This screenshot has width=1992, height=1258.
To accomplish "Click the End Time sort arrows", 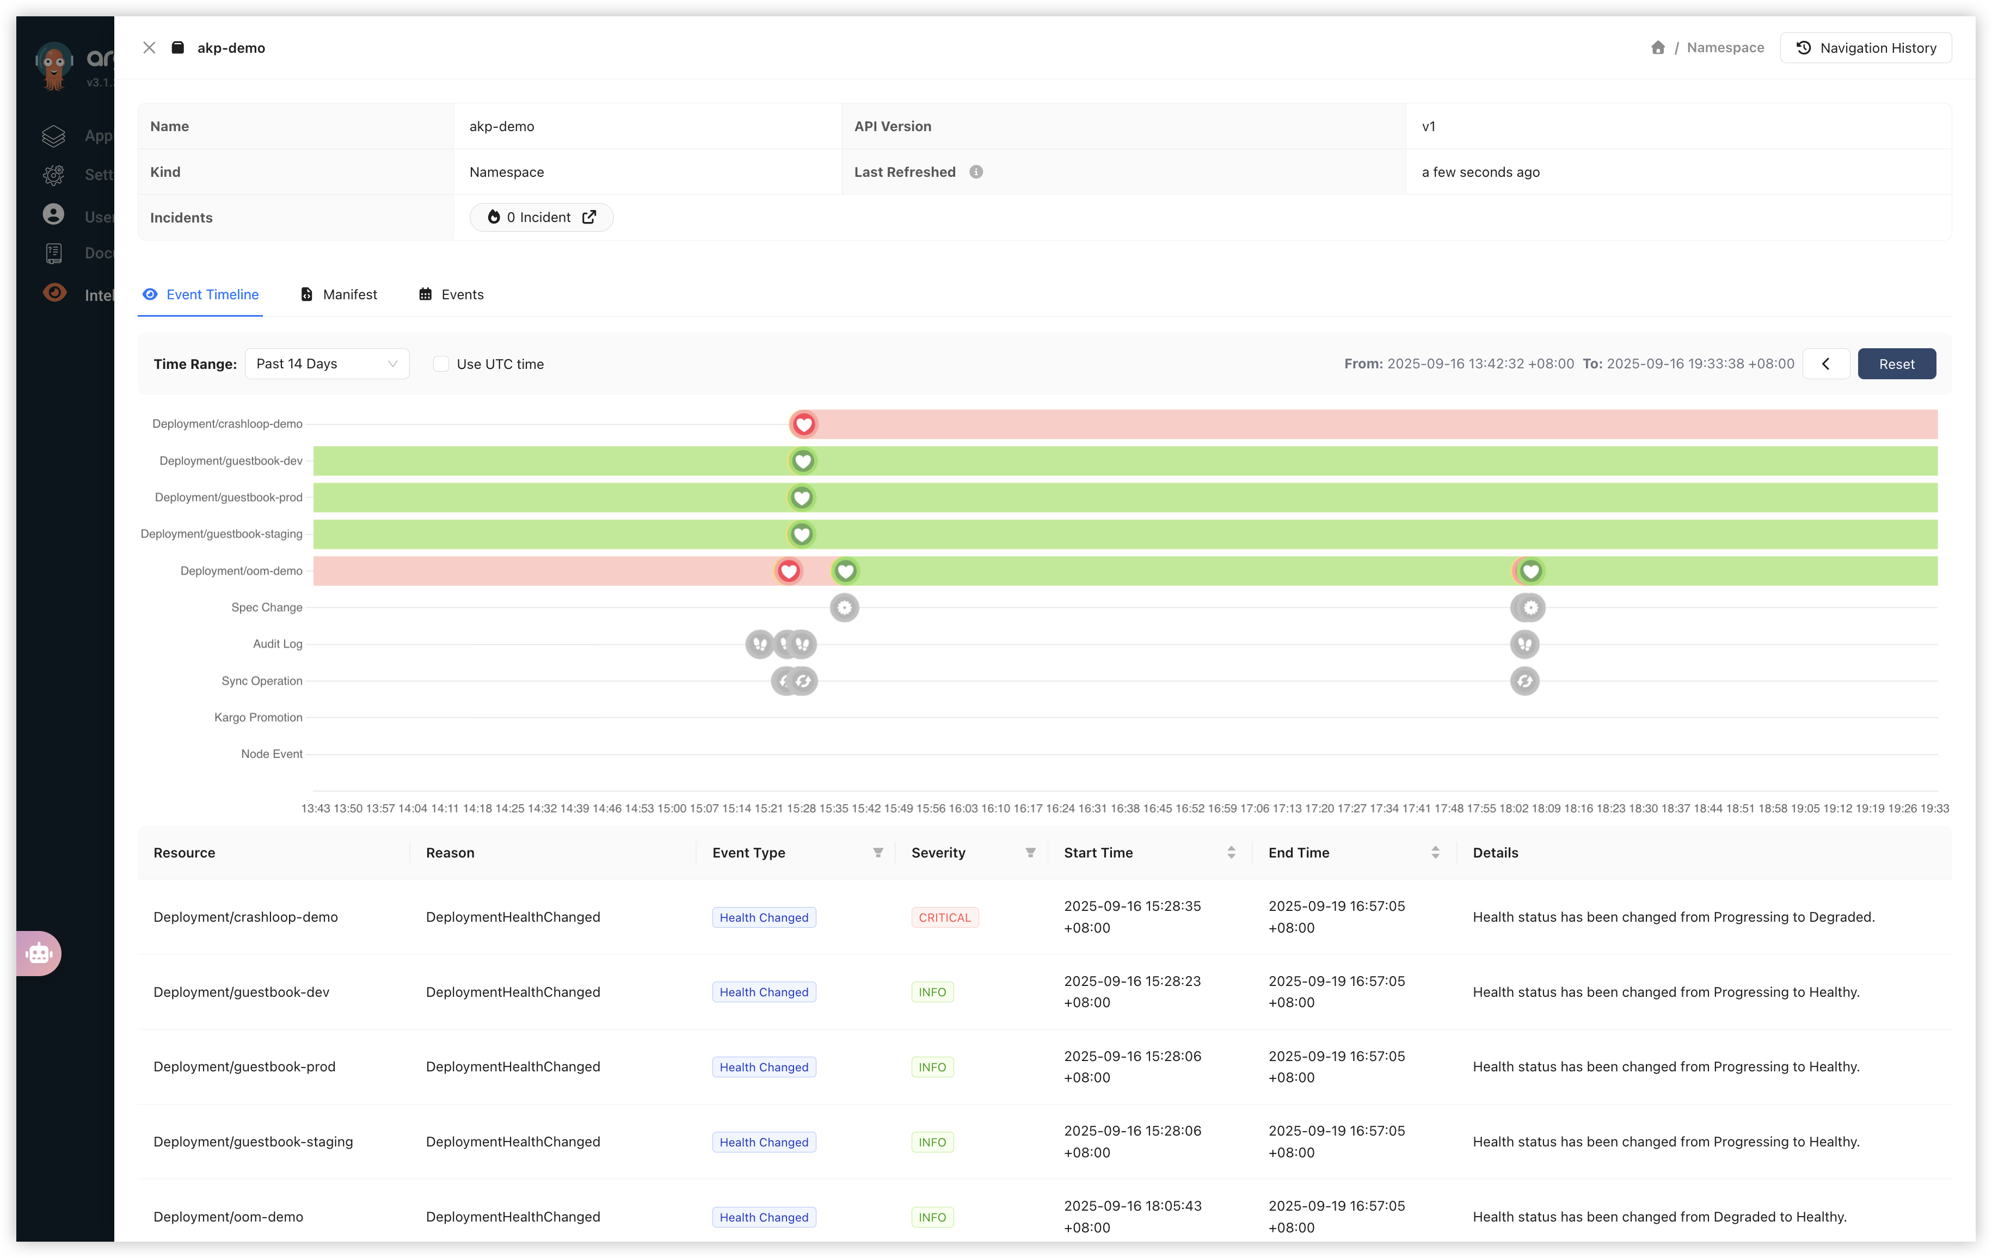I will (1435, 853).
